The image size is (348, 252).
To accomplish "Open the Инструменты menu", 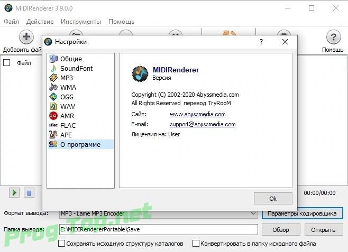I will point(81,22).
